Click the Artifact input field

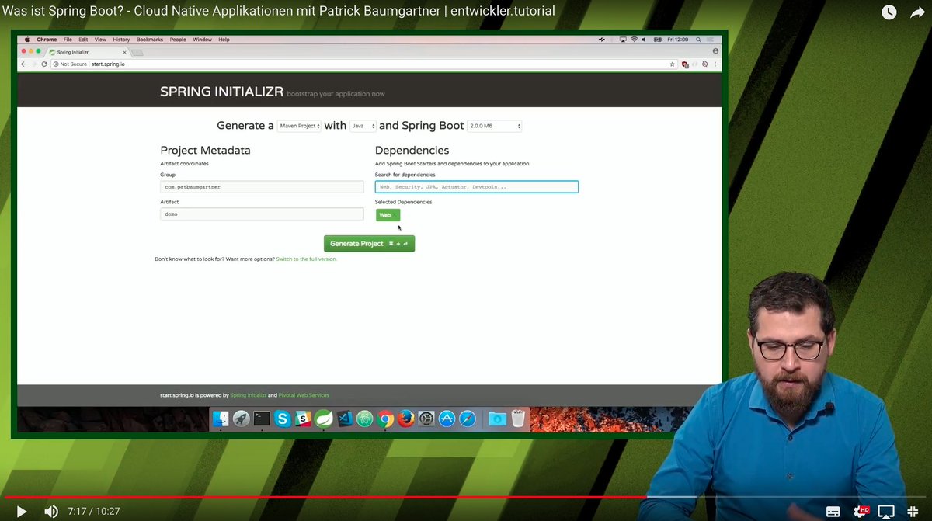point(262,214)
